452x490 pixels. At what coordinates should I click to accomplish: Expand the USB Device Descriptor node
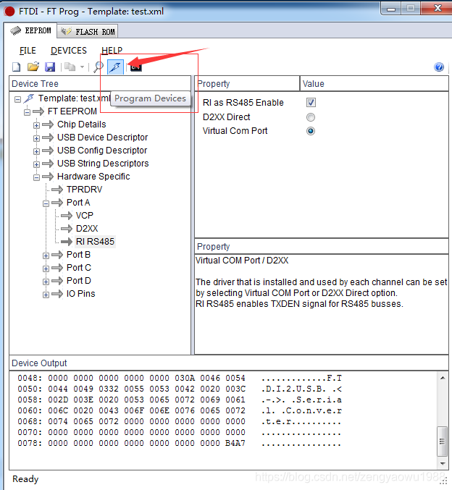pyautogui.click(x=37, y=138)
